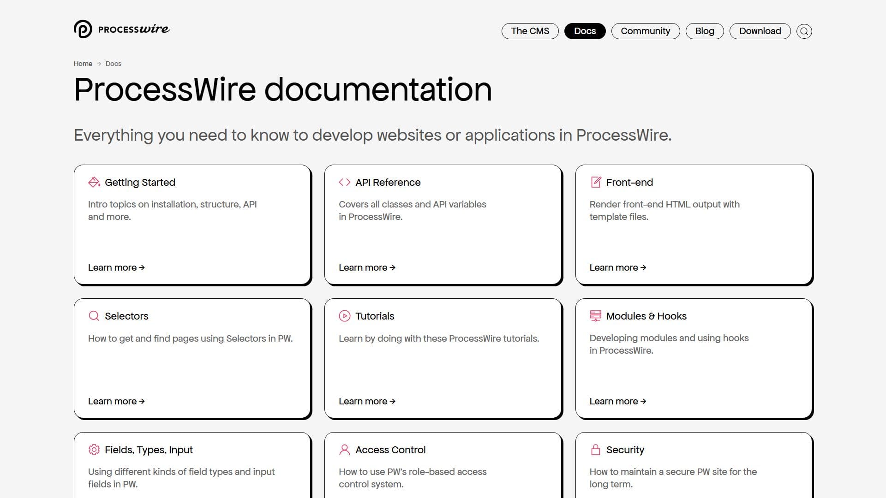Viewport: 886px width, 498px height.
Task: Click the 'Everything you need to know' subtitle
Action: click(372, 135)
